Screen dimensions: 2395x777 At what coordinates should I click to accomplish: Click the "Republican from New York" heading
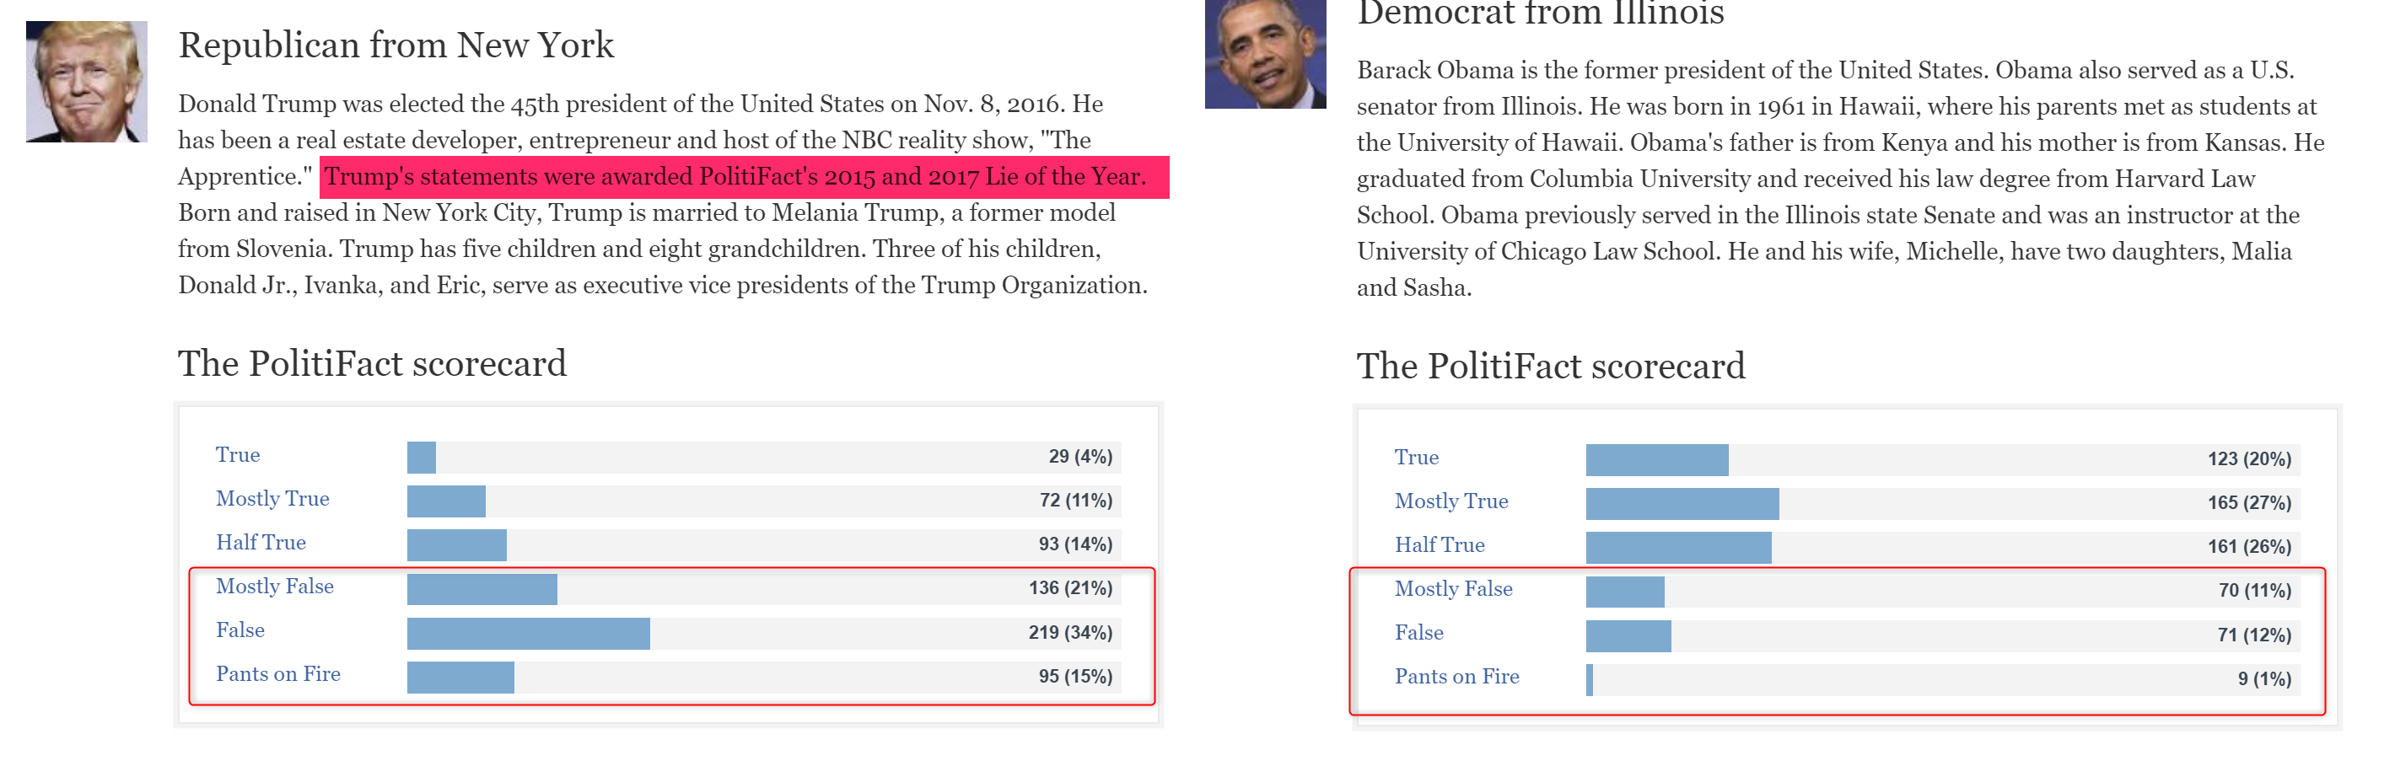(396, 46)
